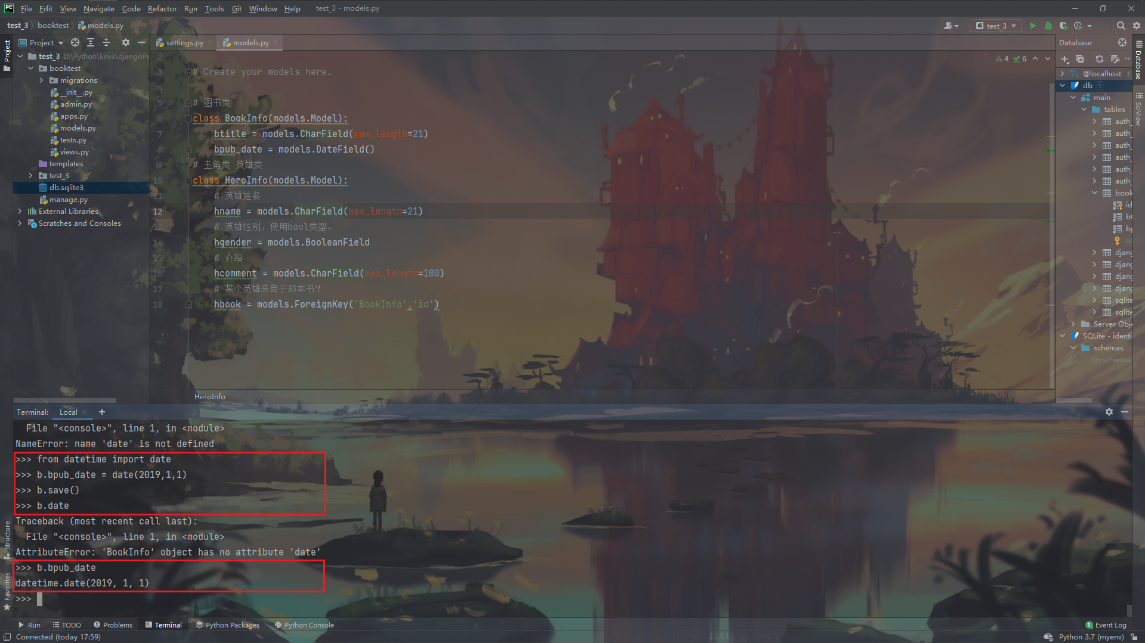
Task: Open the Git menu
Action: click(x=237, y=8)
